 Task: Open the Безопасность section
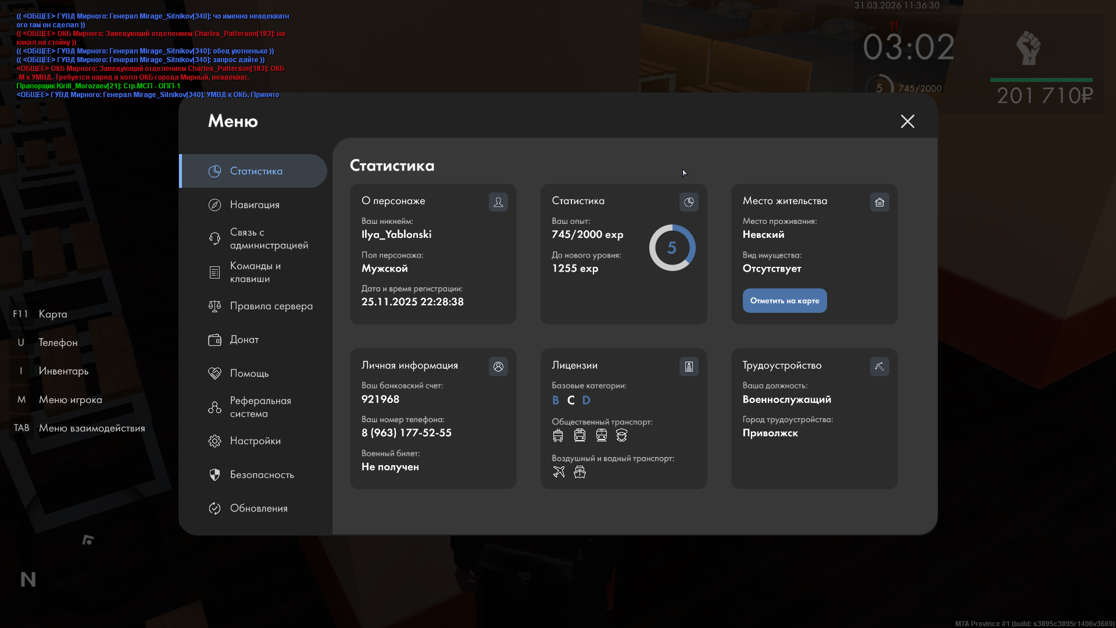(262, 474)
